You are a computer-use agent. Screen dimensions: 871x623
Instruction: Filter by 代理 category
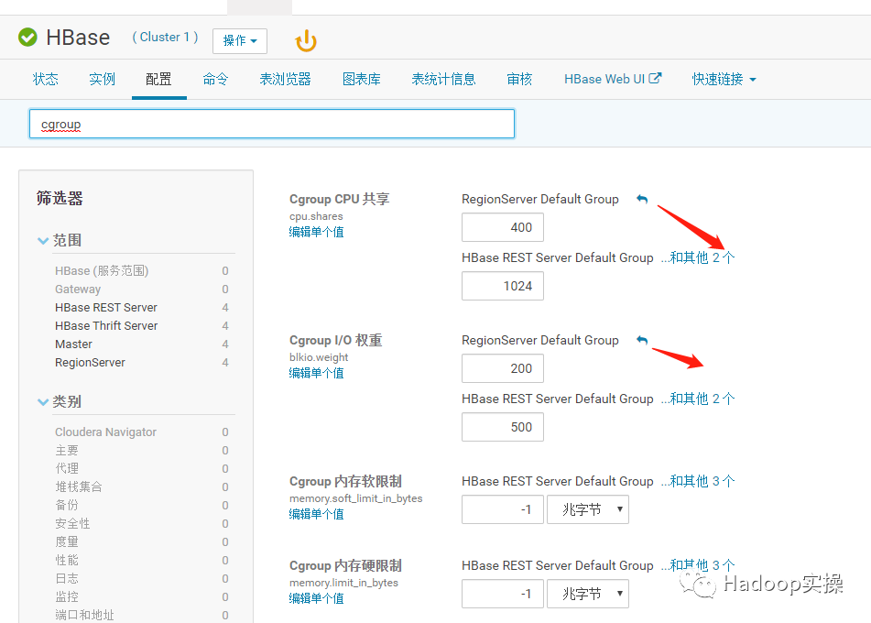67,469
